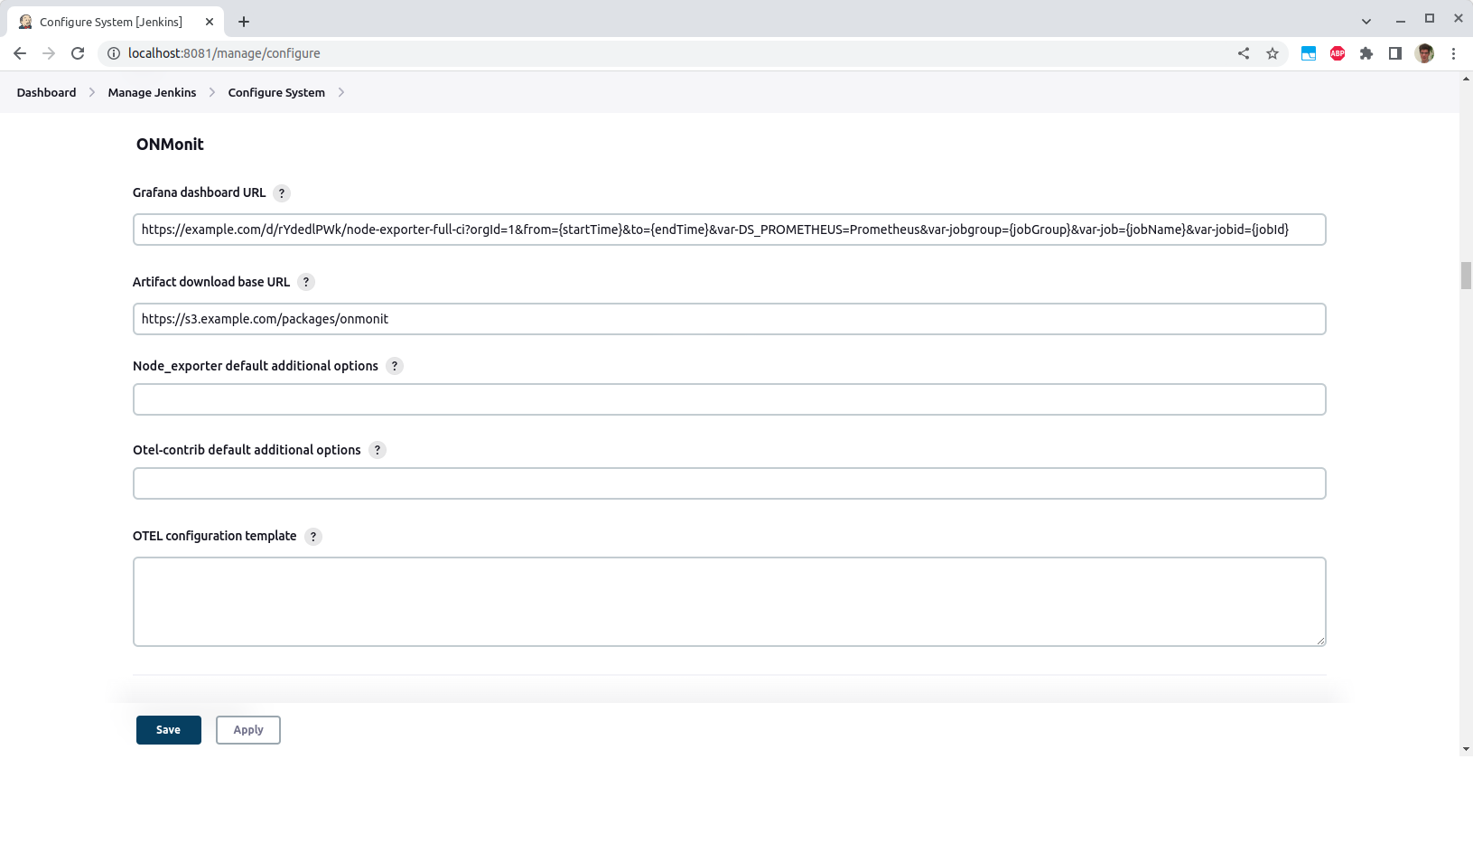Click the OTEL configuration template textarea
This screenshot has height=862, width=1473.
[730, 602]
